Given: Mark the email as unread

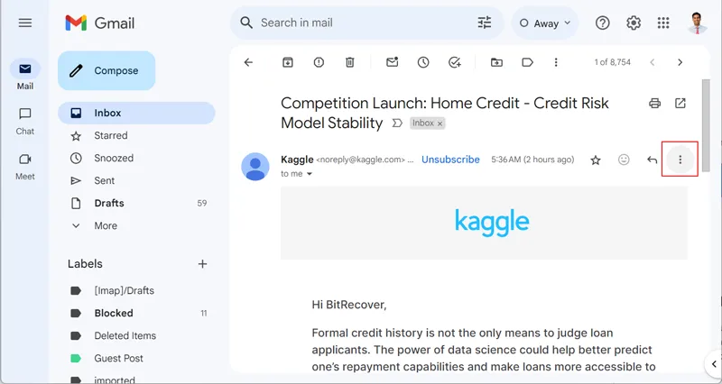Looking at the screenshot, I should coord(393,62).
